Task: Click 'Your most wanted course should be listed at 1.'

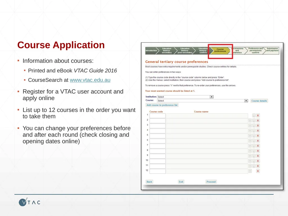Action: [170, 91]
